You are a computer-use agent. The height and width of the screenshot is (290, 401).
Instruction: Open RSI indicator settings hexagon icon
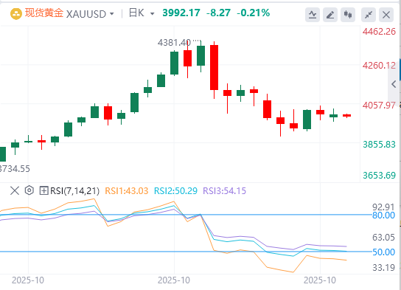point(29,190)
